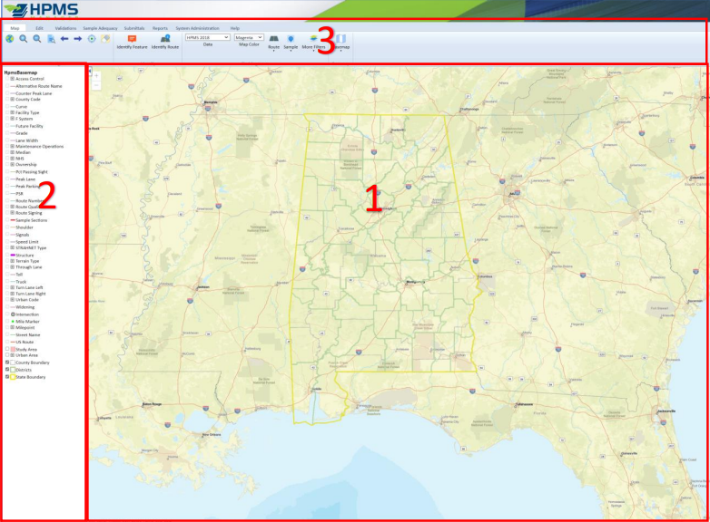Open the Sample Adequacy ribbon tab
The width and height of the screenshot is (710, 522).
coord(100,28)
